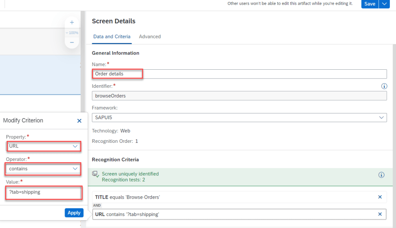396x228 pixels.
Task: Click the Name field containing Order details
Action: 239,74
